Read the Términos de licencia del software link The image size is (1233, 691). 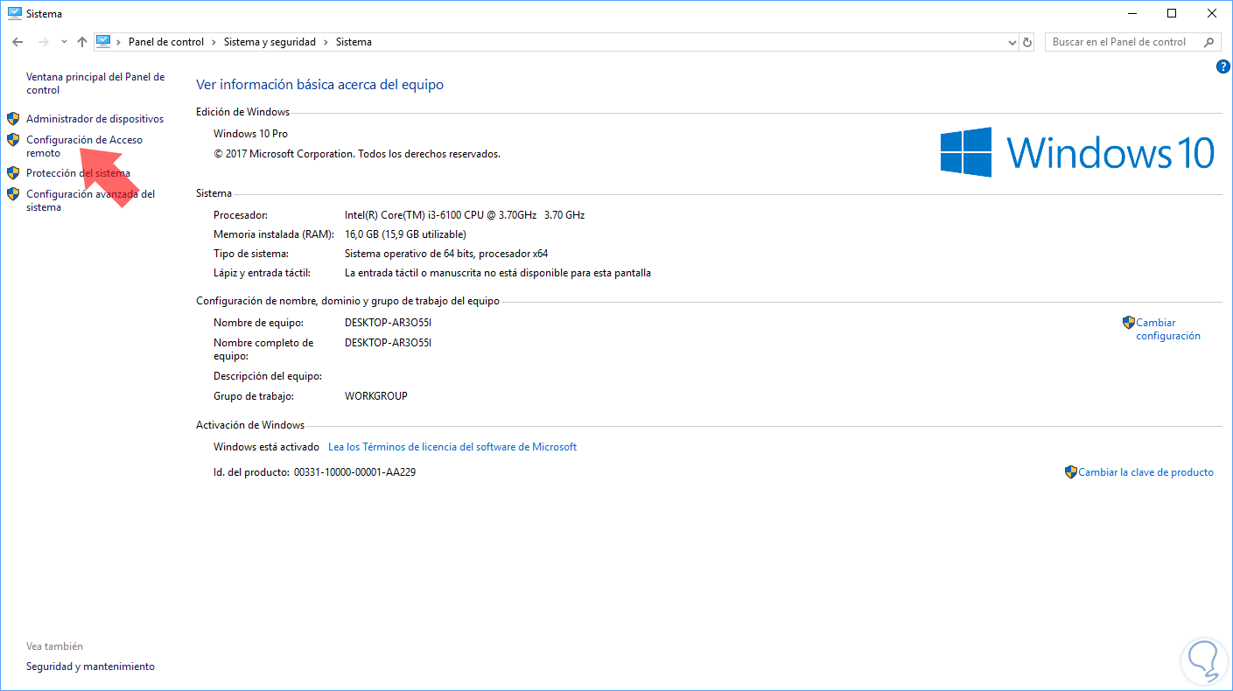click(x=452, y=447)
